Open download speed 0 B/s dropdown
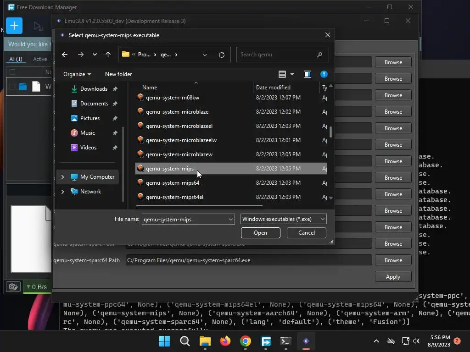Image resolution: width=470 pixels, height=352 pixels. pyautogui.click(x=37, y=287)
